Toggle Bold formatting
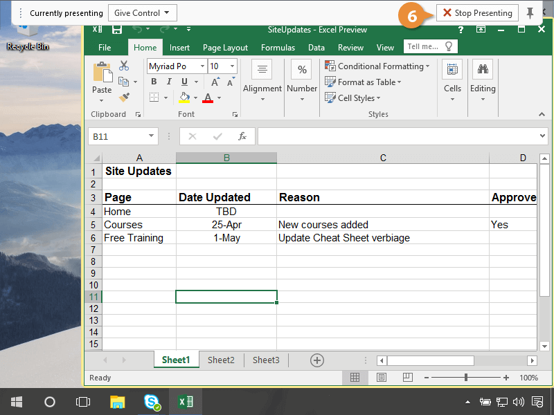The width and height of the screenshot is (554, 415). click(x=154, y=82)
